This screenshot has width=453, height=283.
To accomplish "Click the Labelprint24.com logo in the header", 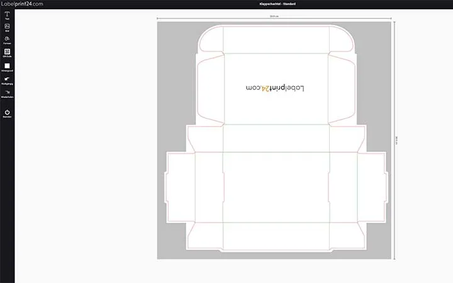I will click(x=23, y=4).
